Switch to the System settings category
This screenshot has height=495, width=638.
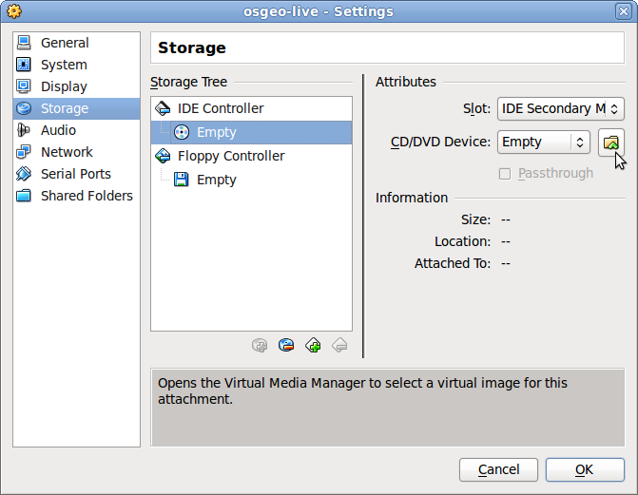pos(64,65)
